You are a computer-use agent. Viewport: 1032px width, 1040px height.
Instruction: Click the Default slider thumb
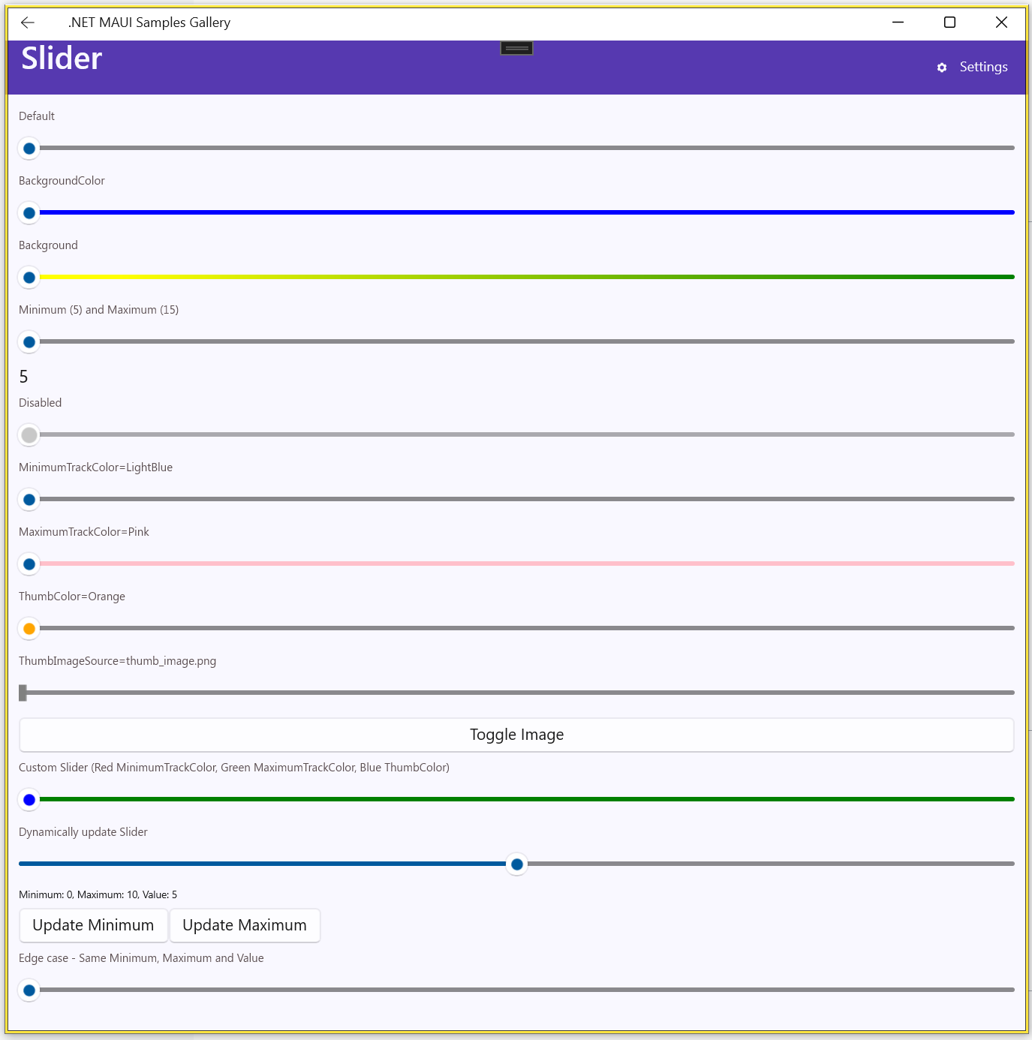point(29,149)
